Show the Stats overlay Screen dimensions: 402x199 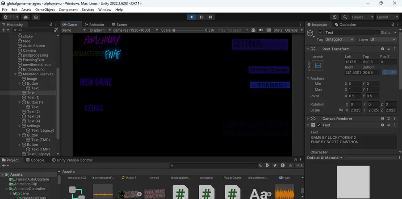[x=278, y=30]
